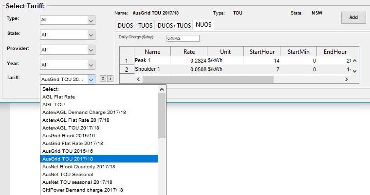The image size is (370, 195).
Task: Pick AusGrid Block 2015/16
Action: click(x=99, y=136)
